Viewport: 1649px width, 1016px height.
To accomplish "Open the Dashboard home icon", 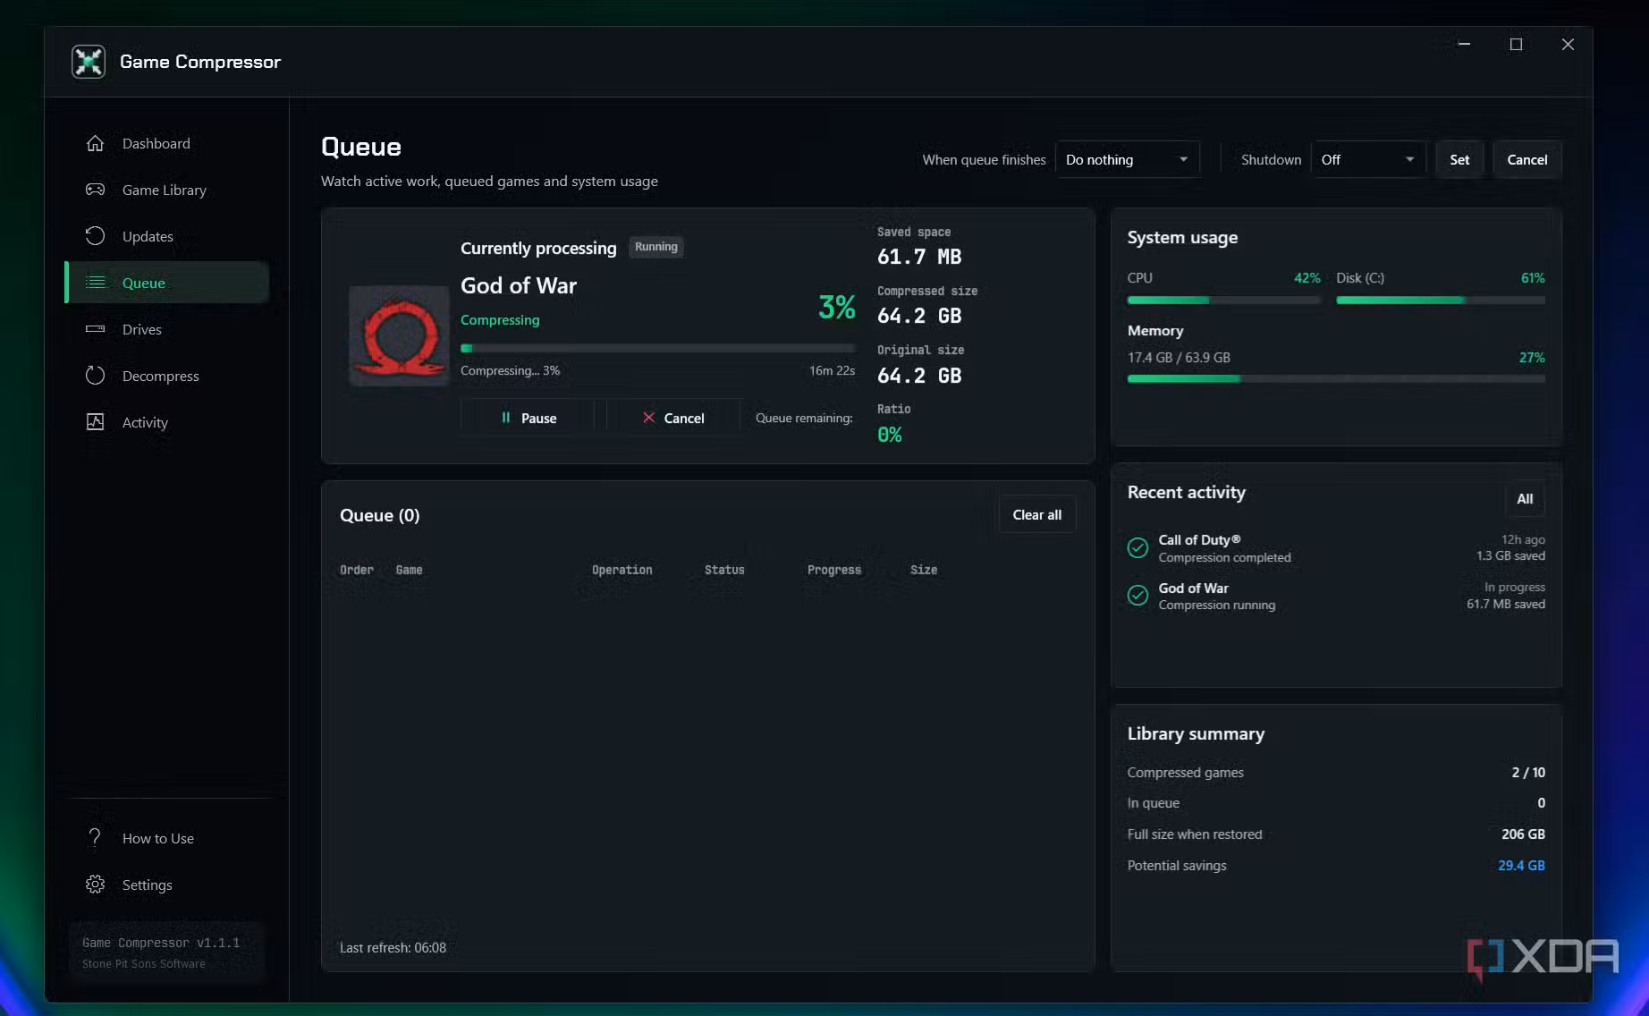I will tap(95, 143).
